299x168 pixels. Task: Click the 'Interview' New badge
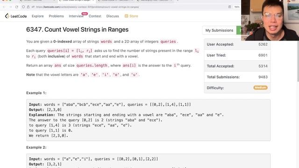tap(85, 14)
